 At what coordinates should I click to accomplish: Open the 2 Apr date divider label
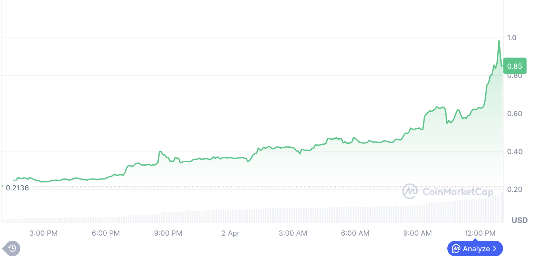pos(230,233)
